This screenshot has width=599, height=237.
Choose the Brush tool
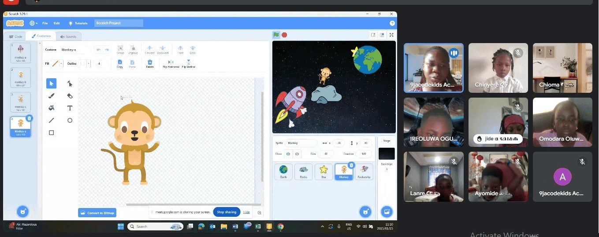coord(52,96)
